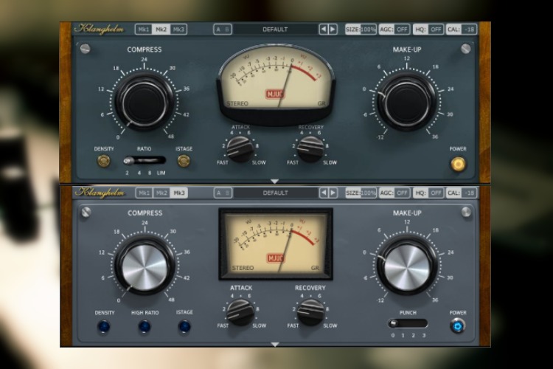
Task: Click the RECOVERY knob in the lower plugin
Action: coord(310,312)
